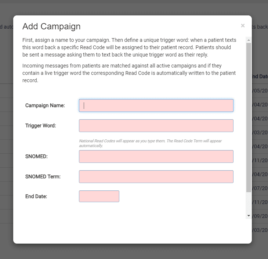Close the Add Campaign dialog

[x=243, y=26]
